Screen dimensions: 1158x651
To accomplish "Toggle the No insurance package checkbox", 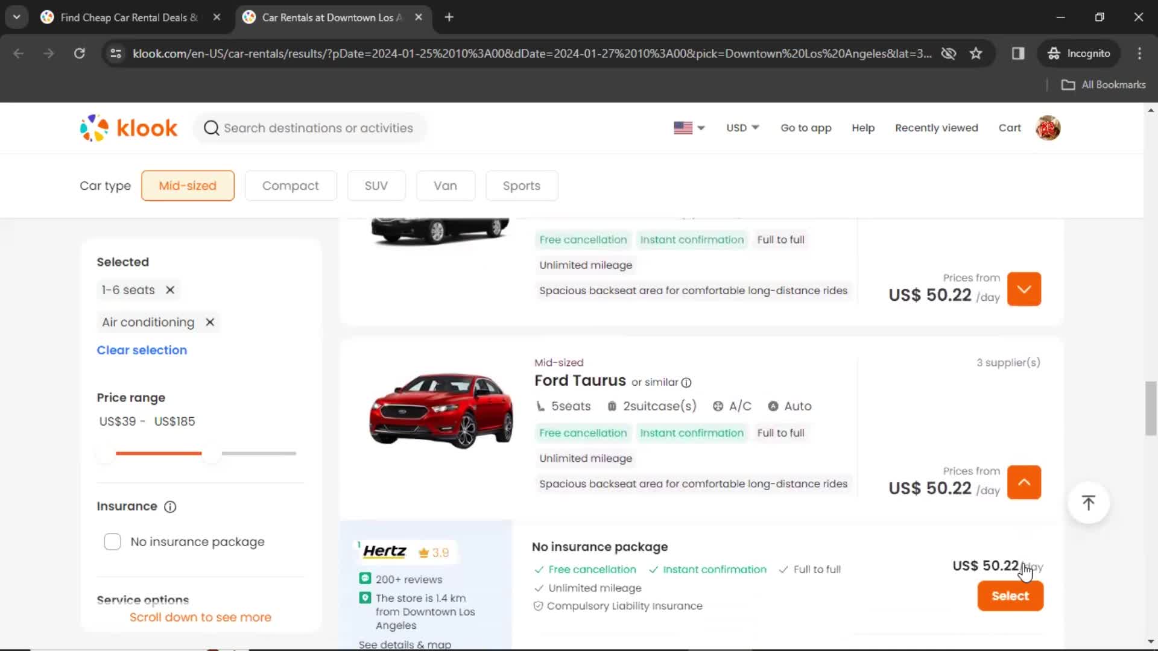I will [112, 541].
